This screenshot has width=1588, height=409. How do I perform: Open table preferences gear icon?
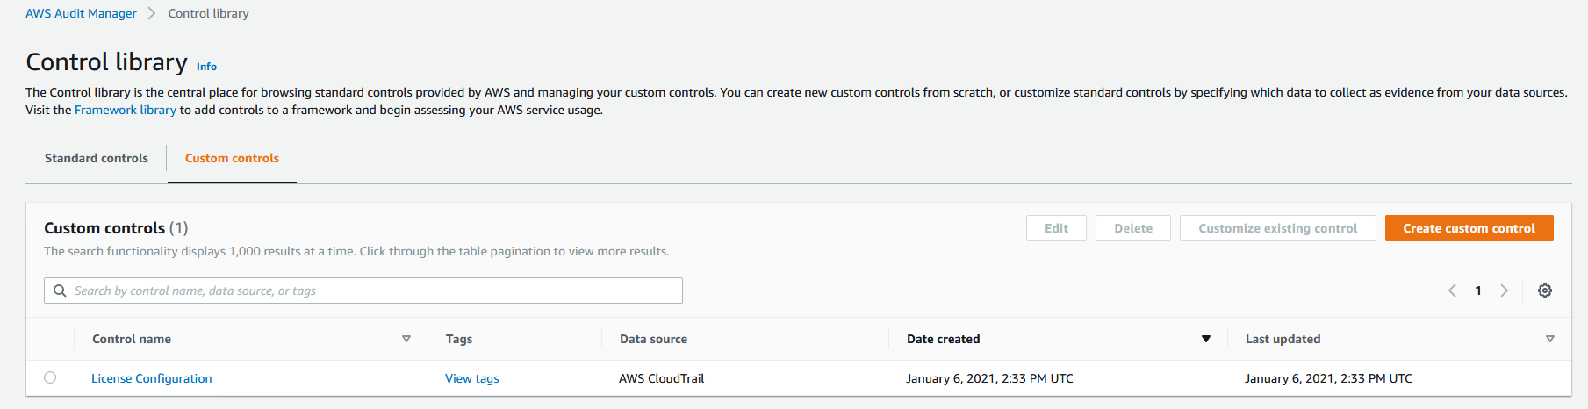1545,291
